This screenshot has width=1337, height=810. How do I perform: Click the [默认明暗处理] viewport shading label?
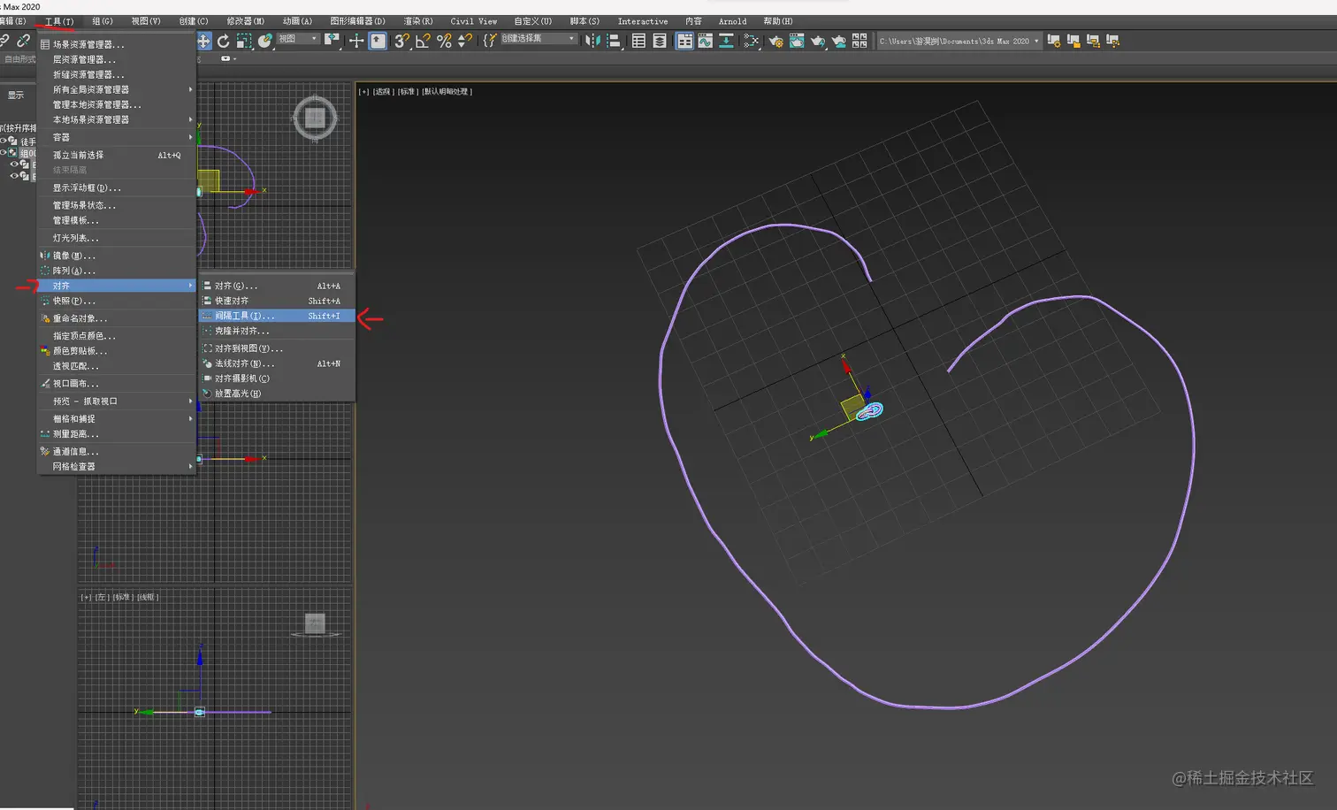(x=447, y=91)
